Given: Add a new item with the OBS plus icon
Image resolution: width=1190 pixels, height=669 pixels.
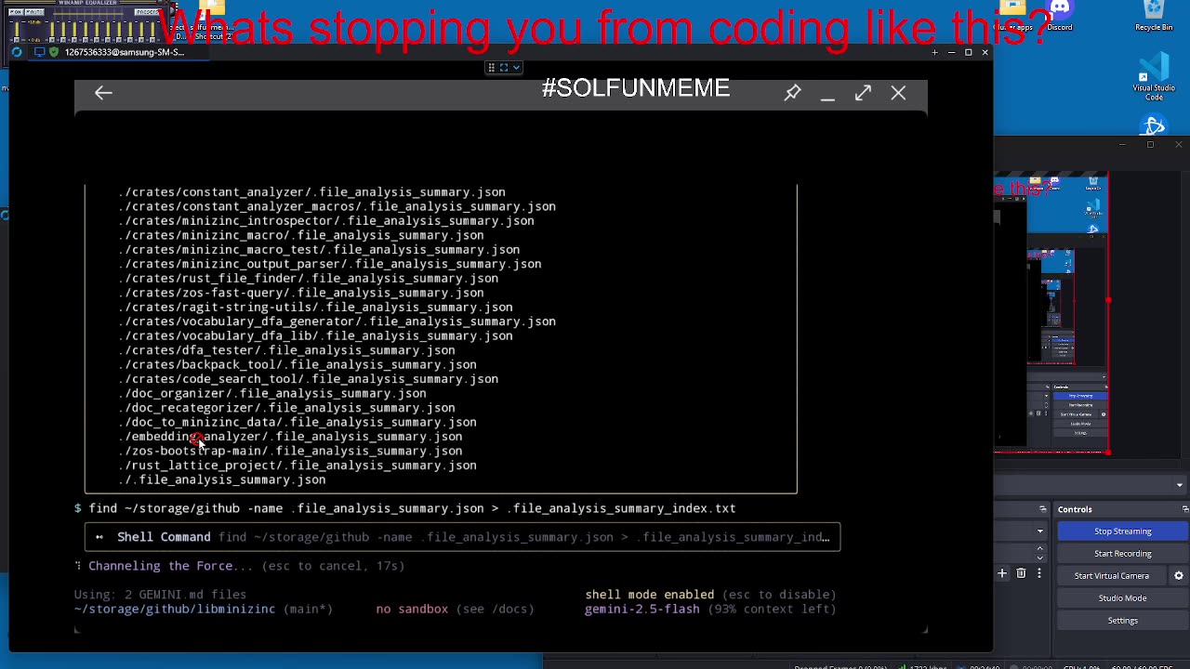Looking at the screenshot, I should [1002, 574].
